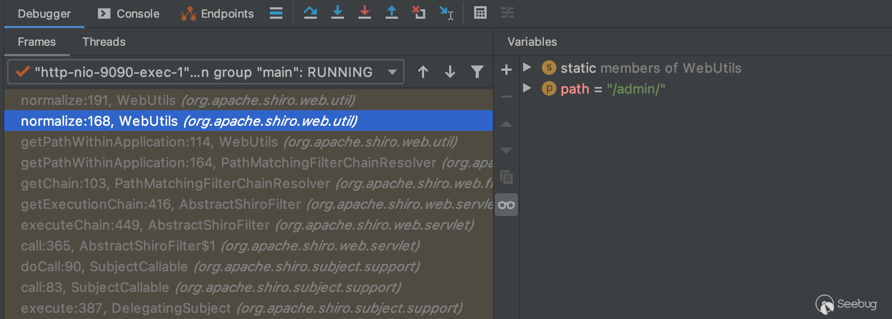Image resolution: width=892 pixels, height=319 pixels.
Task: Click the Step Out icon
Action: point(392,12)
